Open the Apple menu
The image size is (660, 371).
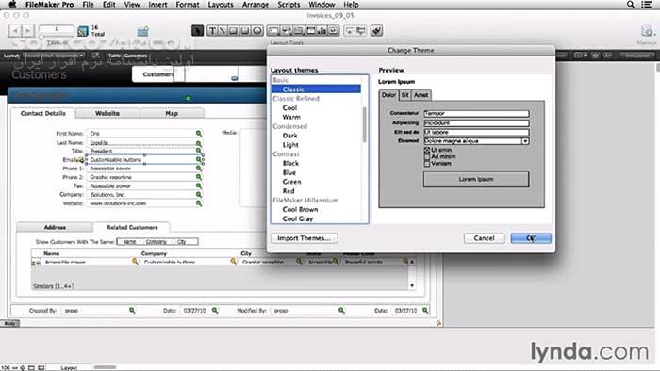12,5
